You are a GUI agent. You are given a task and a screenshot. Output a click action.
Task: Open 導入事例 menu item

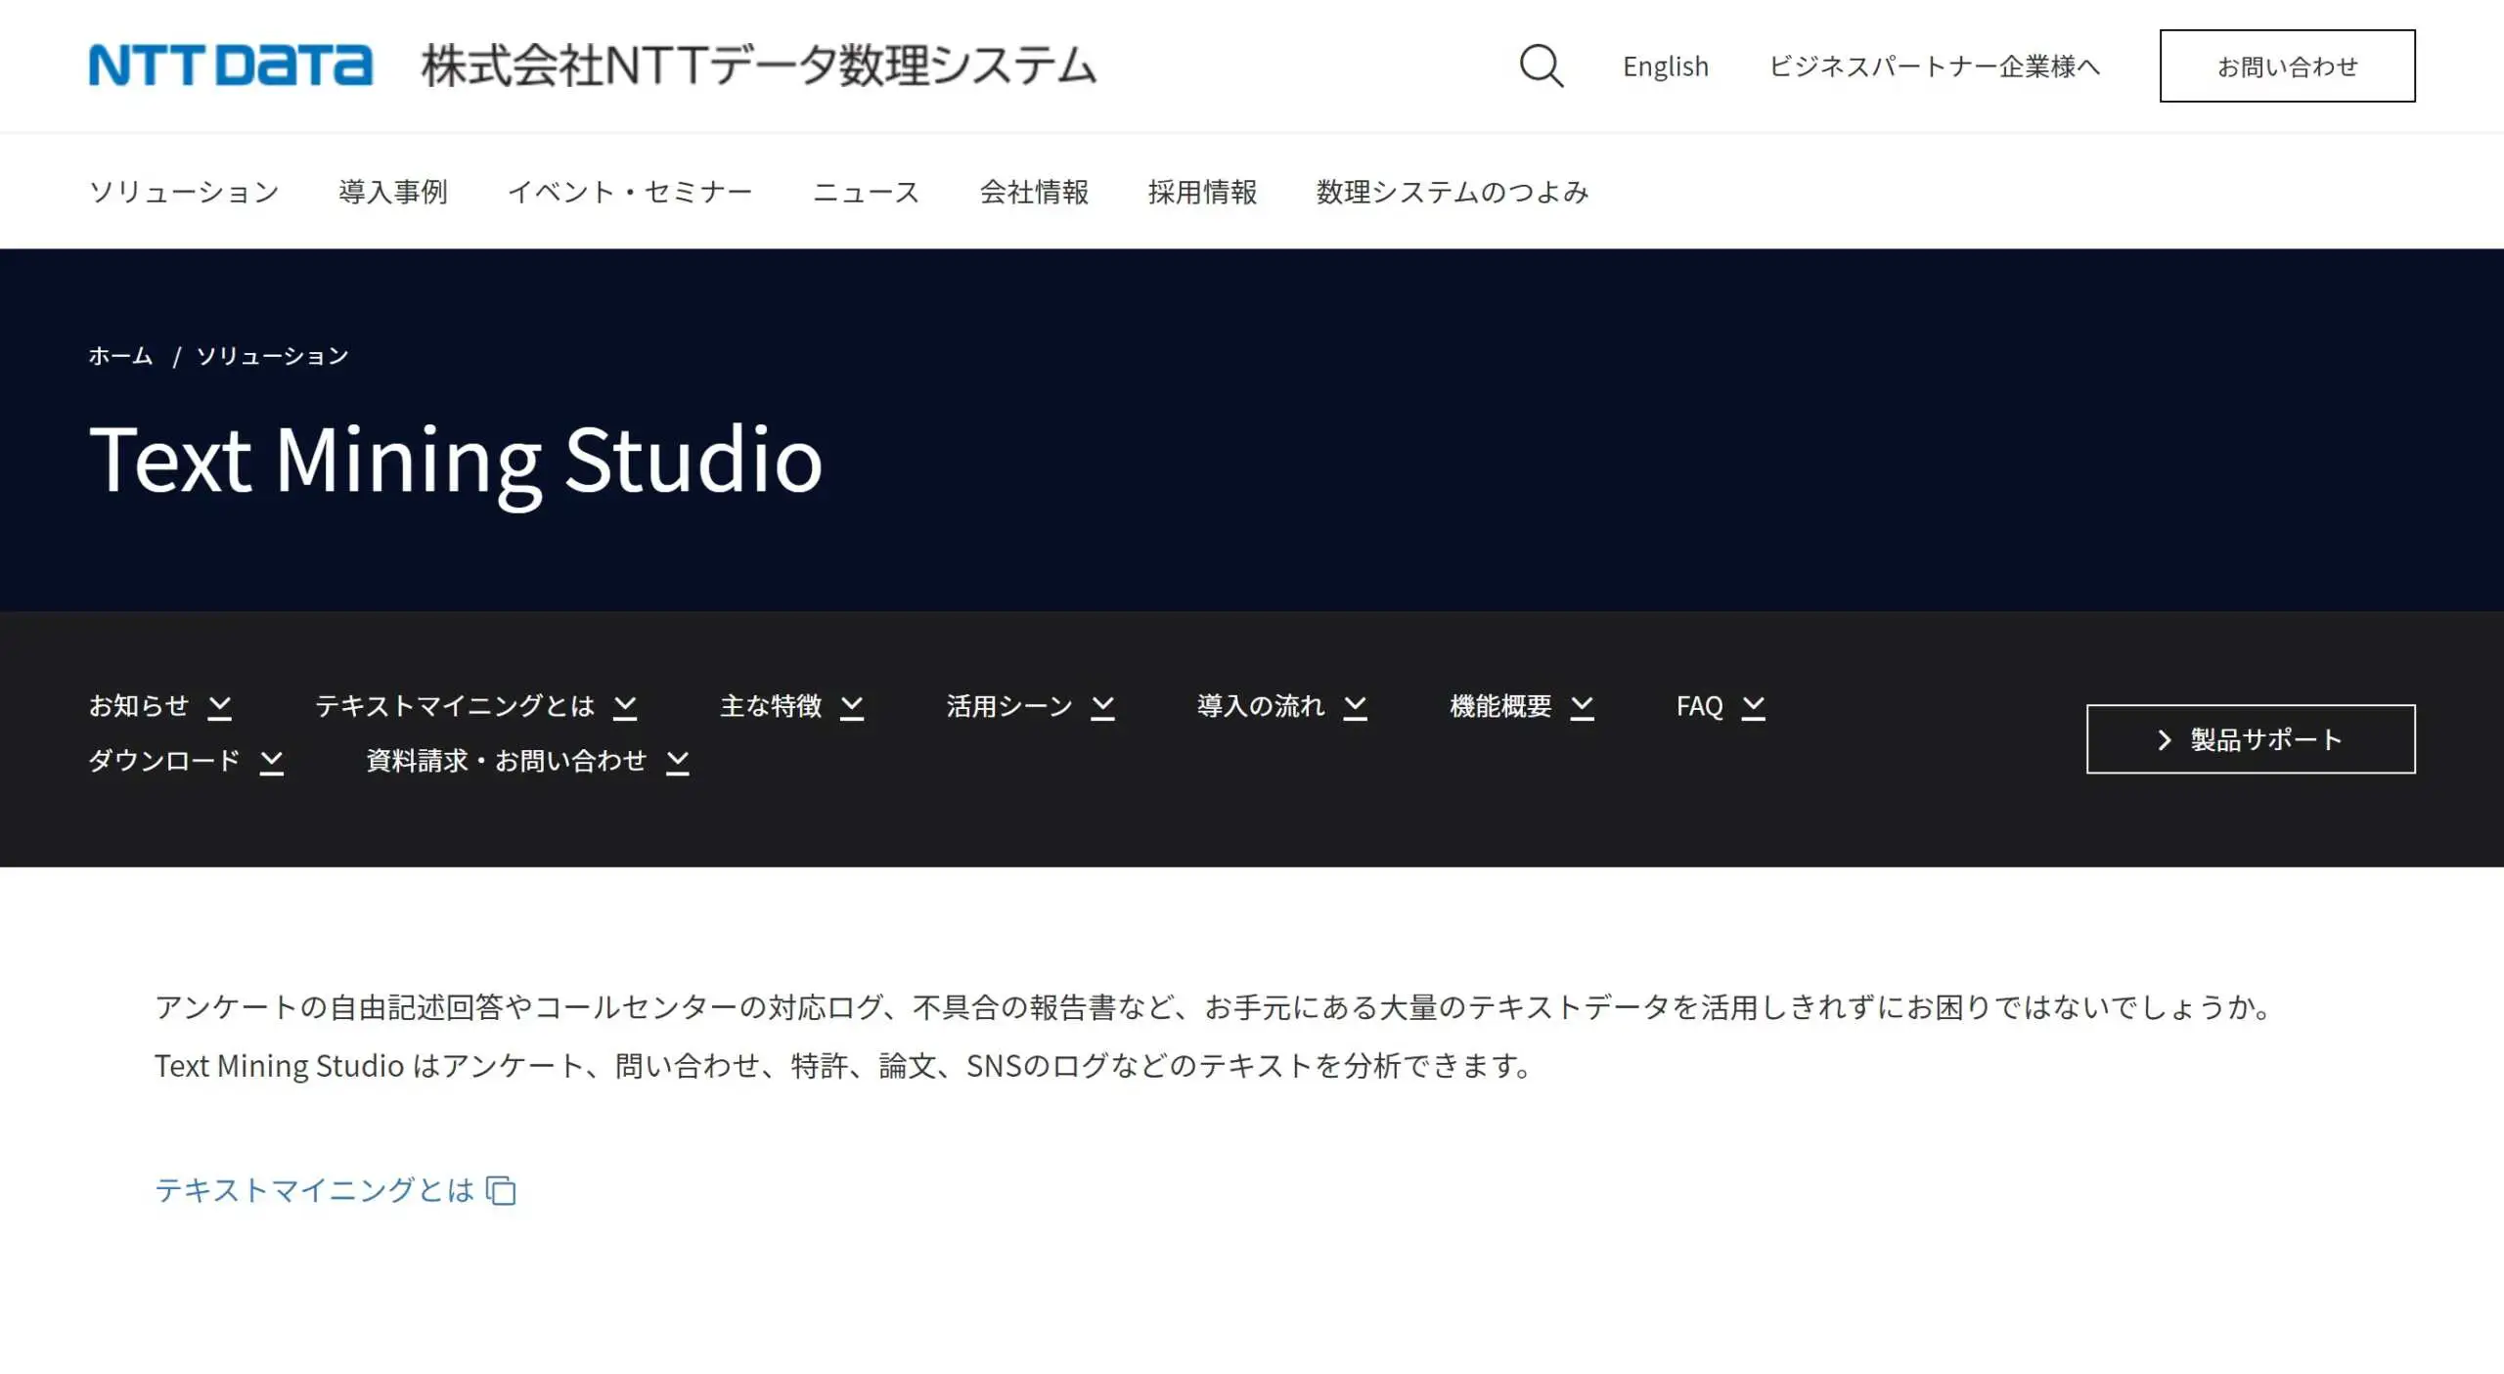[393, 192]
